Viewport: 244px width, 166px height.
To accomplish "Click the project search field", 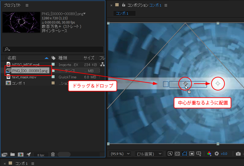I will (54, 49).
